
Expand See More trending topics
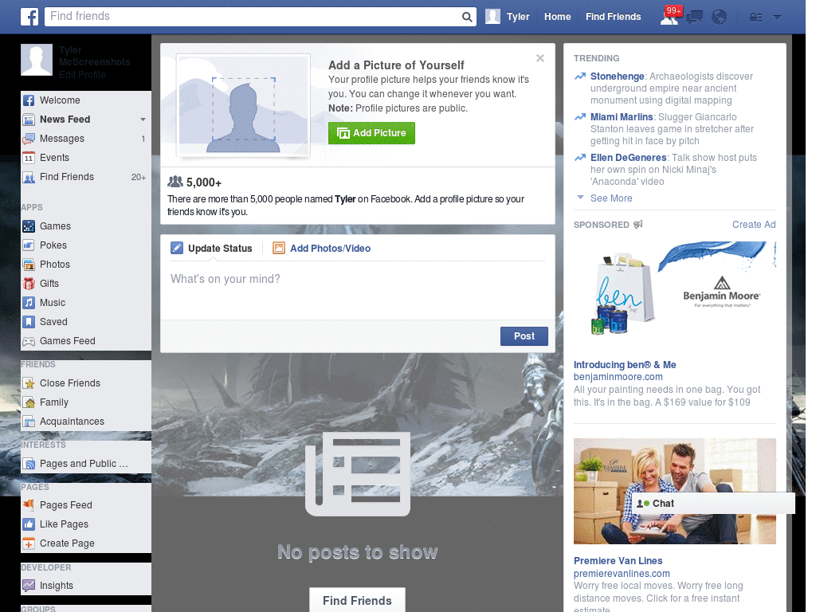[611, 198]
